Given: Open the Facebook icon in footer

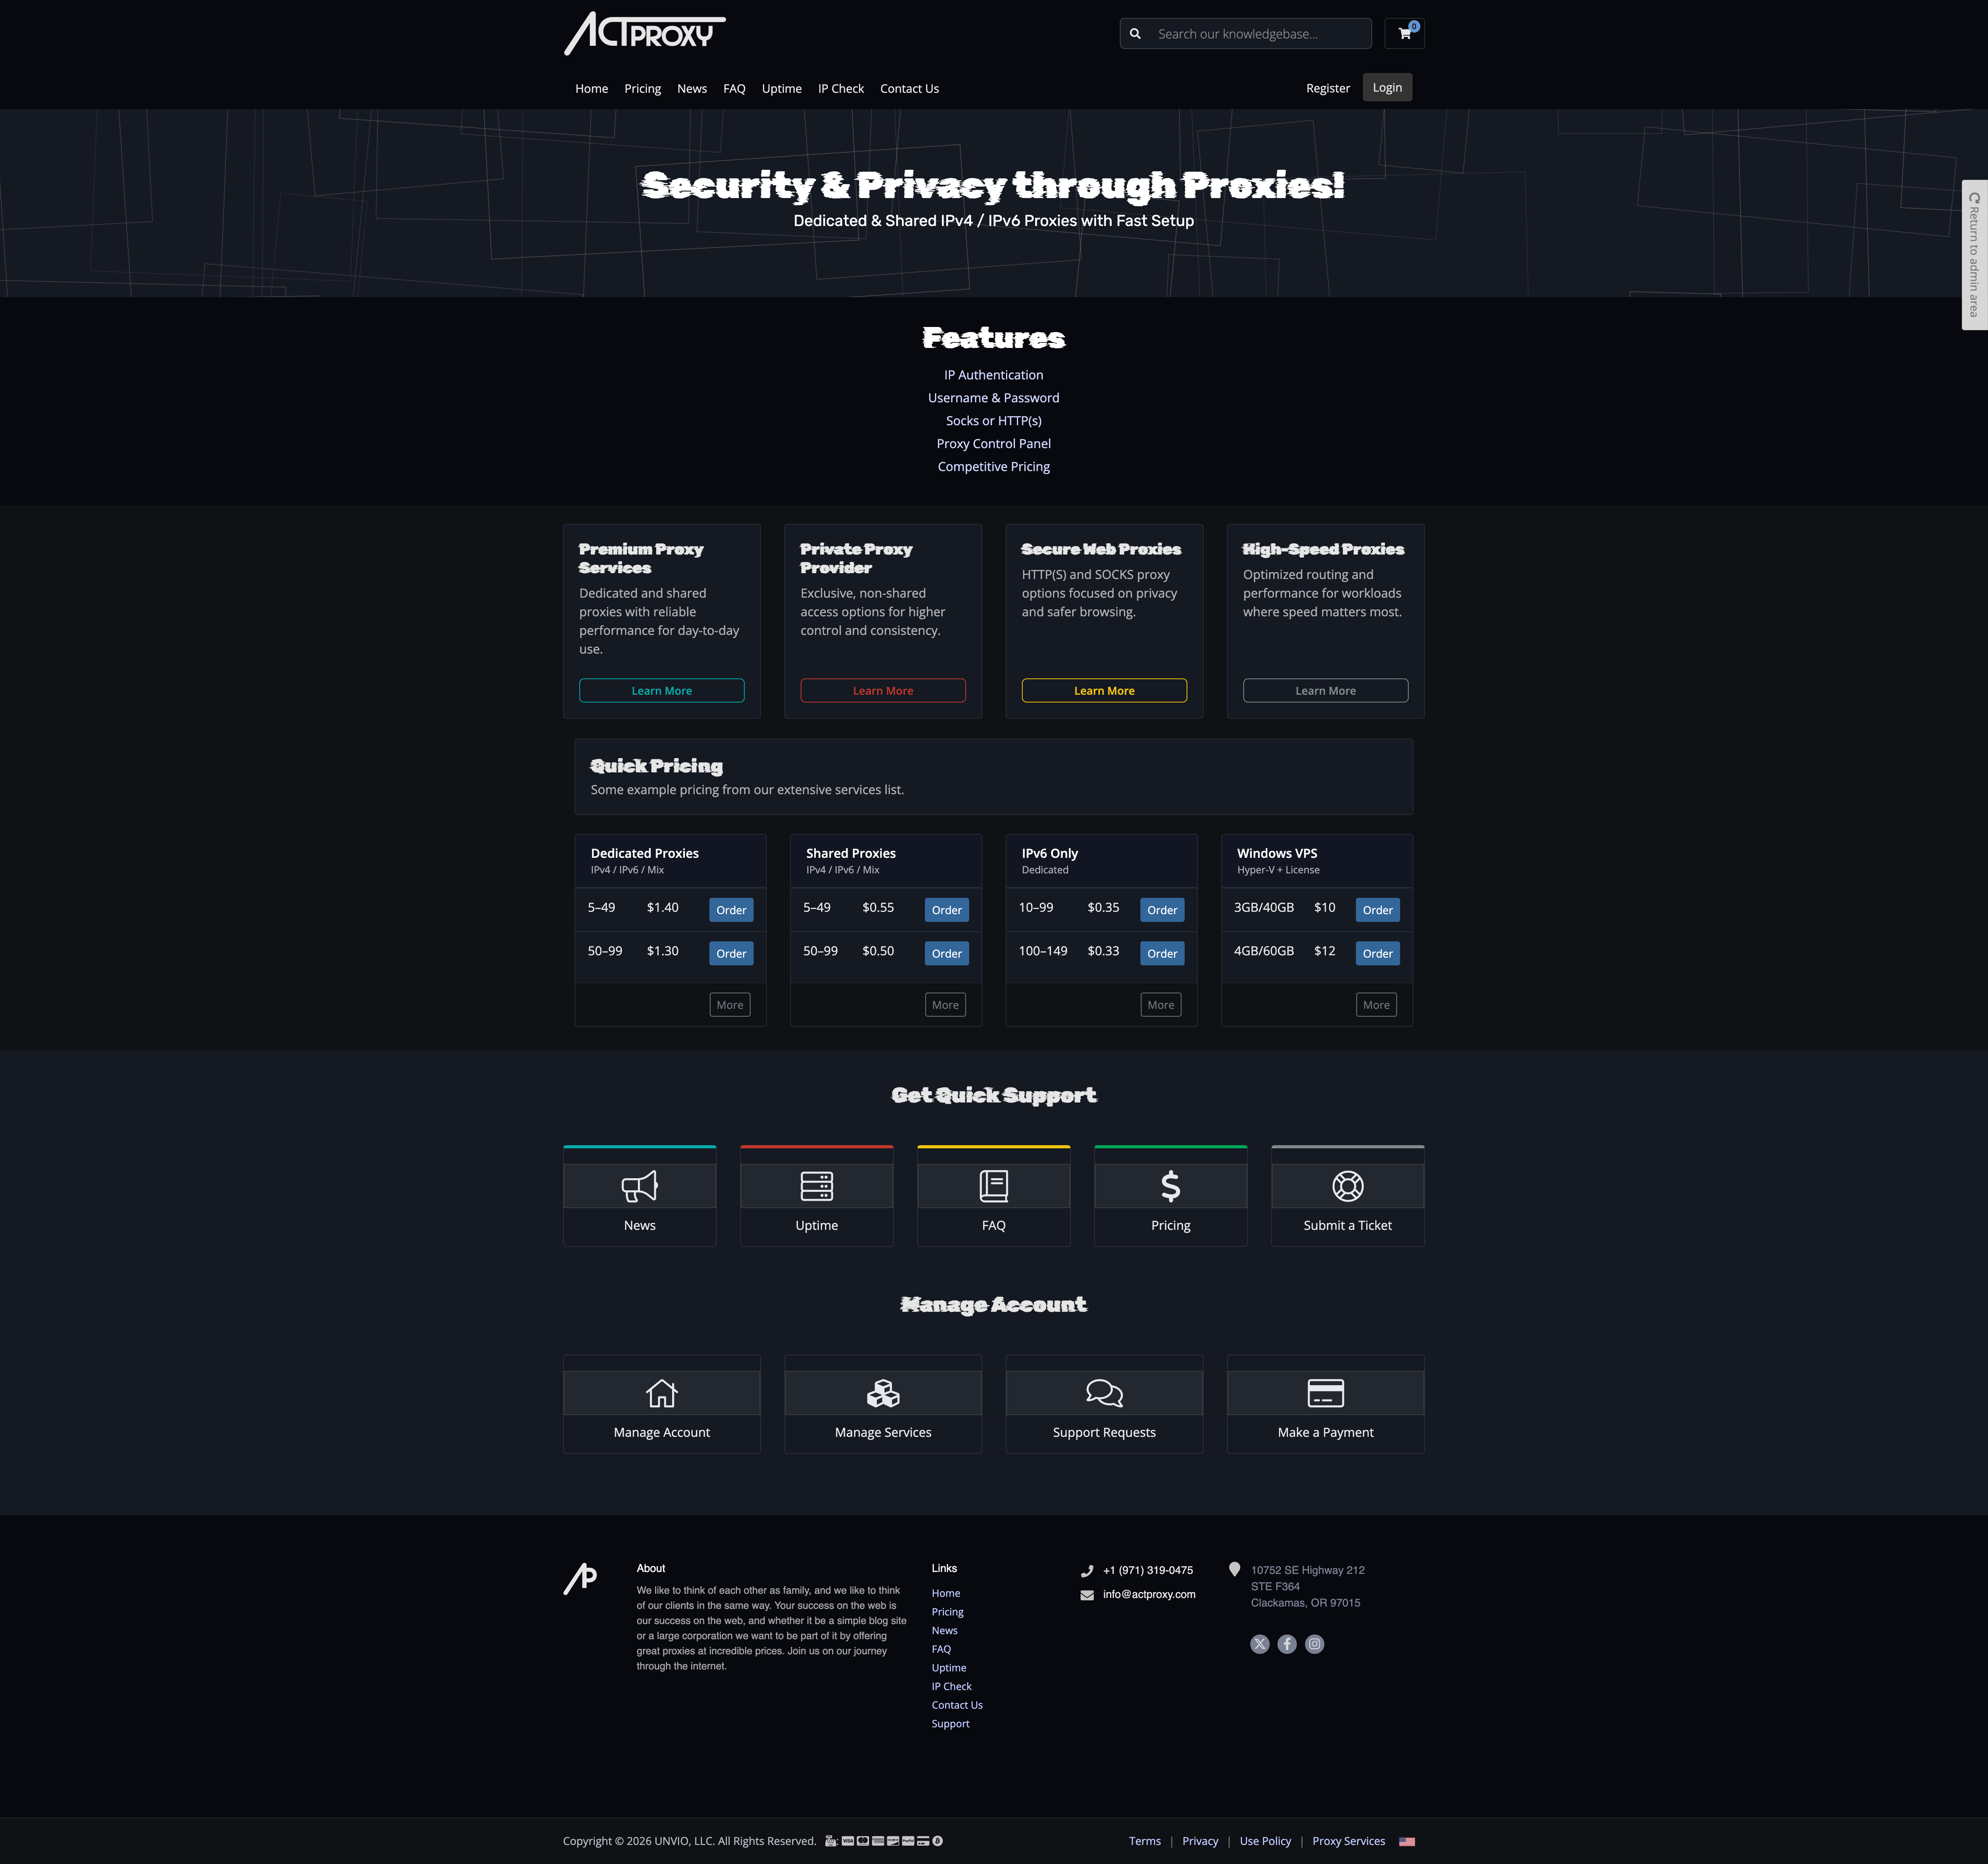Looking at the screenshot, I should [1287, 1643].
